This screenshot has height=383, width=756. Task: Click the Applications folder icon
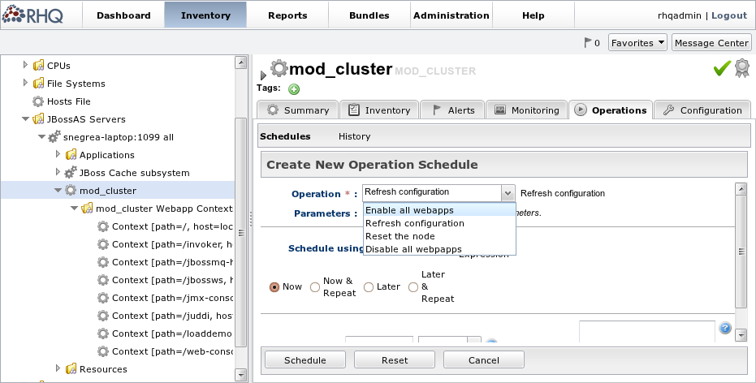tap(71, 155)
